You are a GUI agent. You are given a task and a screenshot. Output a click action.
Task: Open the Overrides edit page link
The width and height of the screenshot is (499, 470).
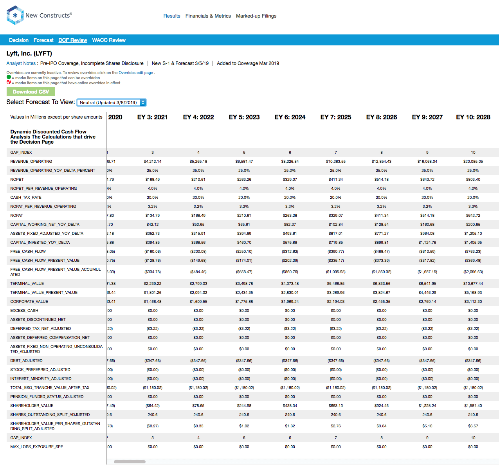[x=136, y=73]
